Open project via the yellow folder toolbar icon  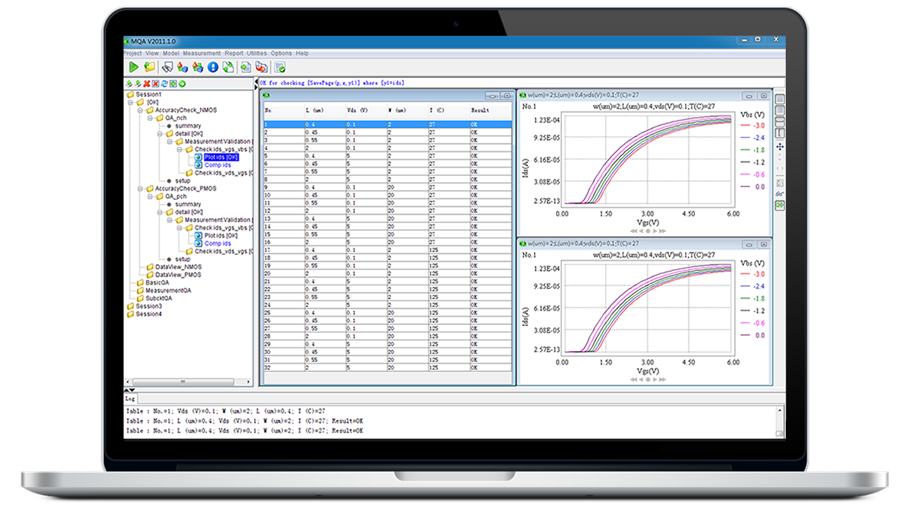[x=150, y=67]
